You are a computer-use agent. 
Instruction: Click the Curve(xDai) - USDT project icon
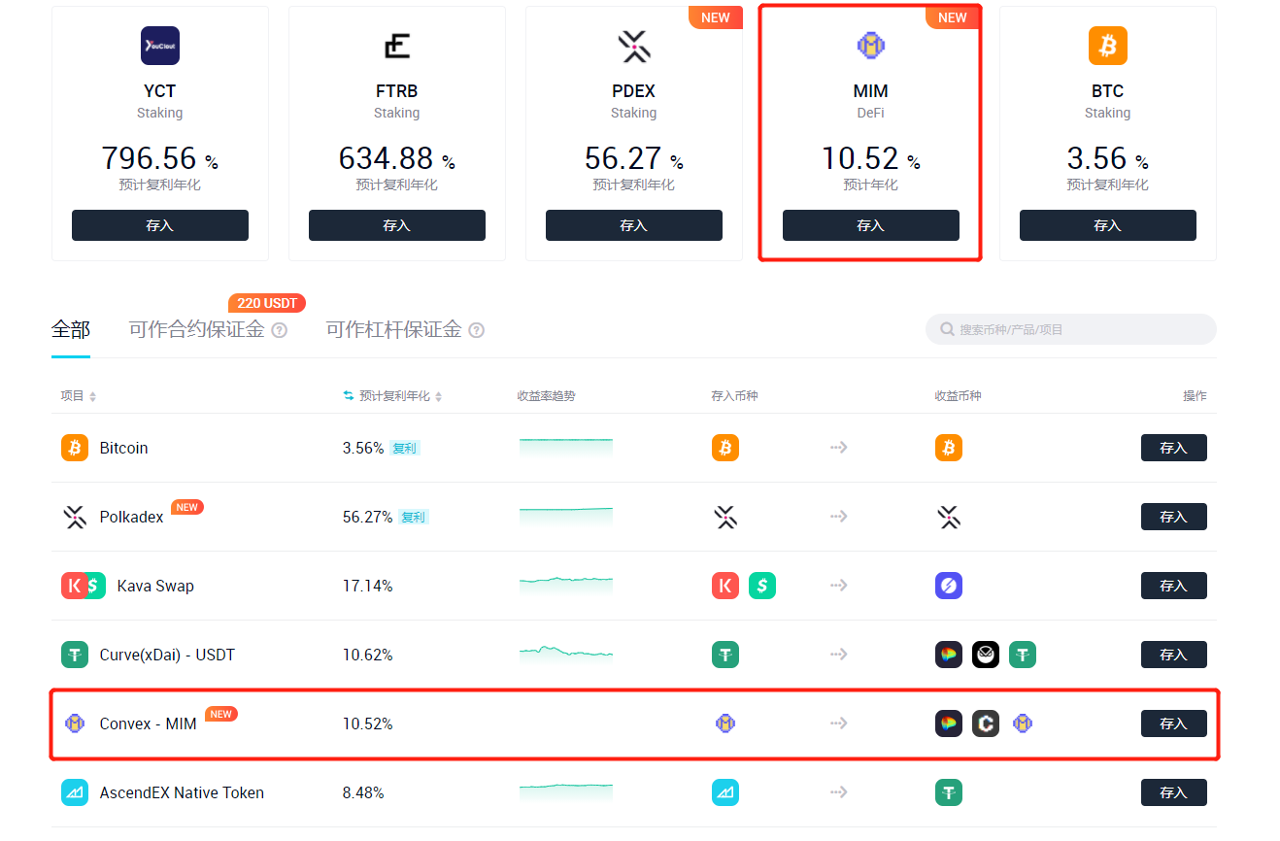point(75,655)
